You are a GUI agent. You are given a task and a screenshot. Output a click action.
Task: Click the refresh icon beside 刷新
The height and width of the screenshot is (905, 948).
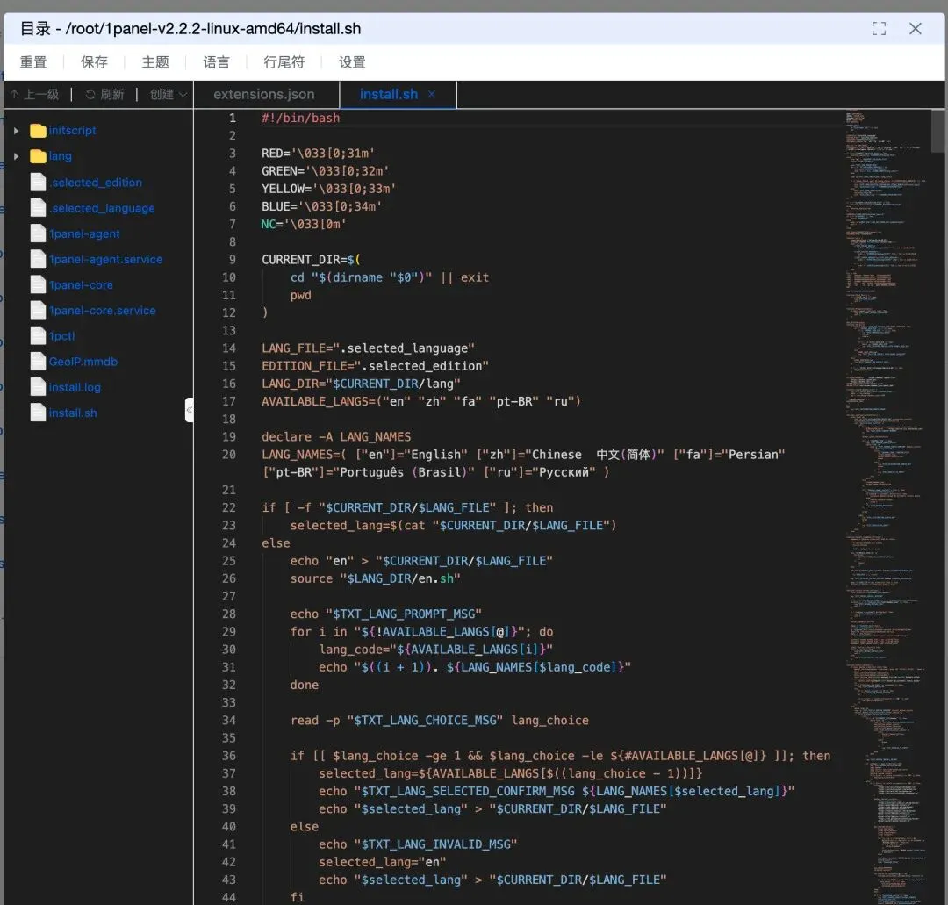(90, 94)
